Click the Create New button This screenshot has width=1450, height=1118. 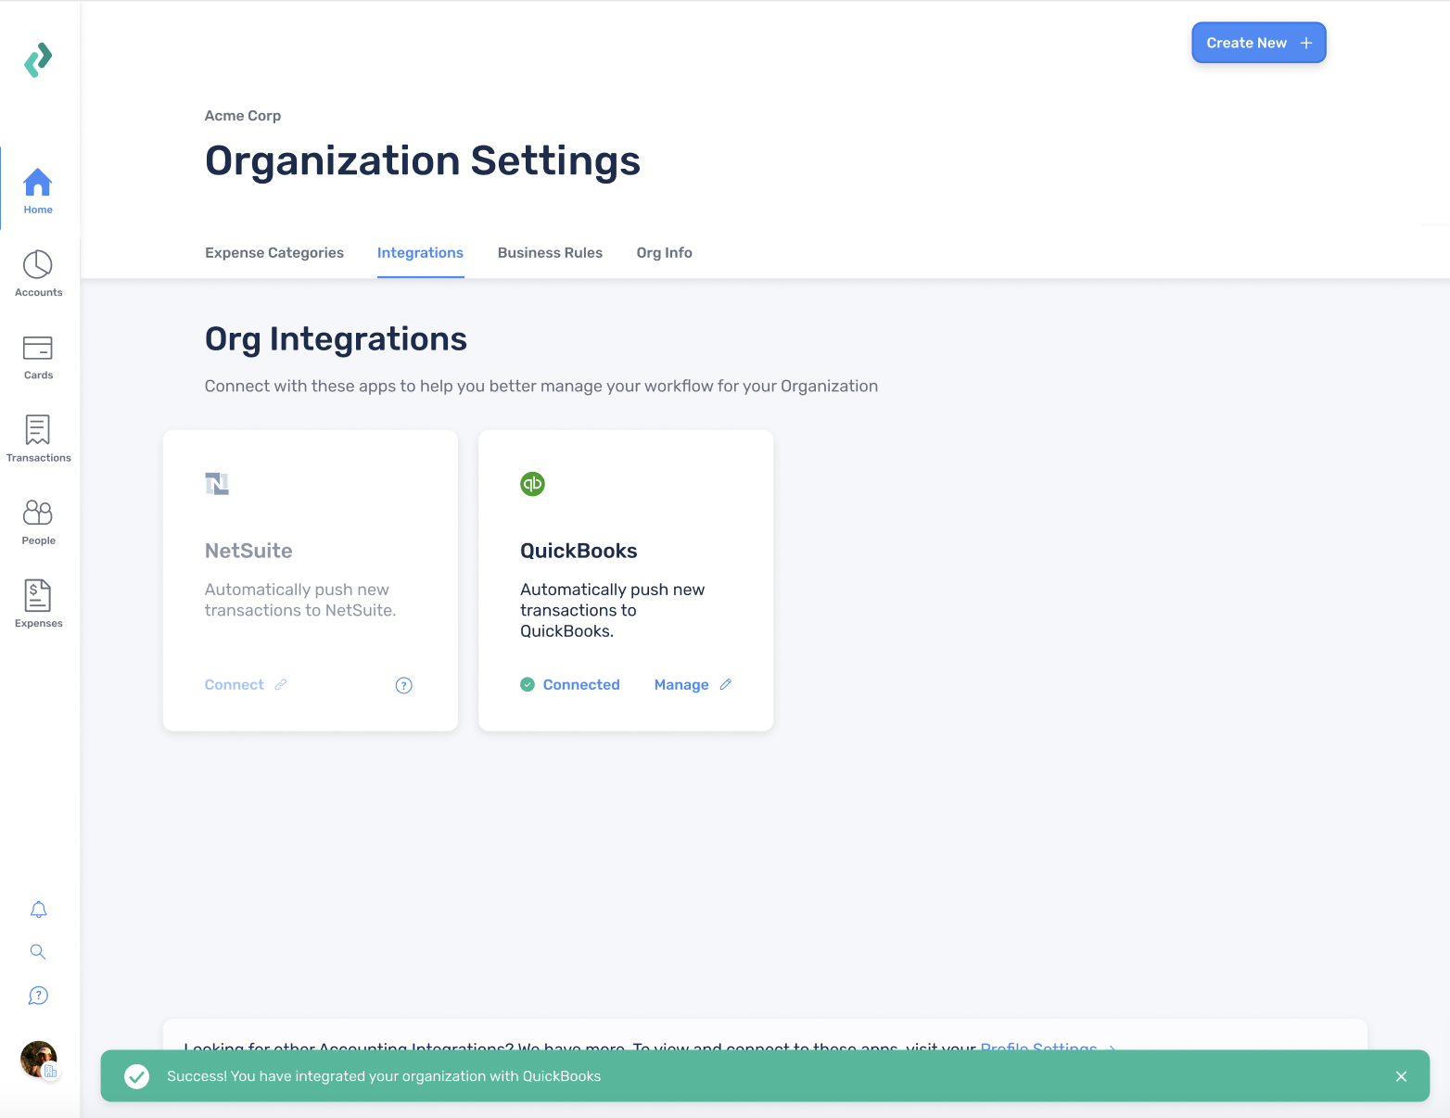coord(1258,43)
